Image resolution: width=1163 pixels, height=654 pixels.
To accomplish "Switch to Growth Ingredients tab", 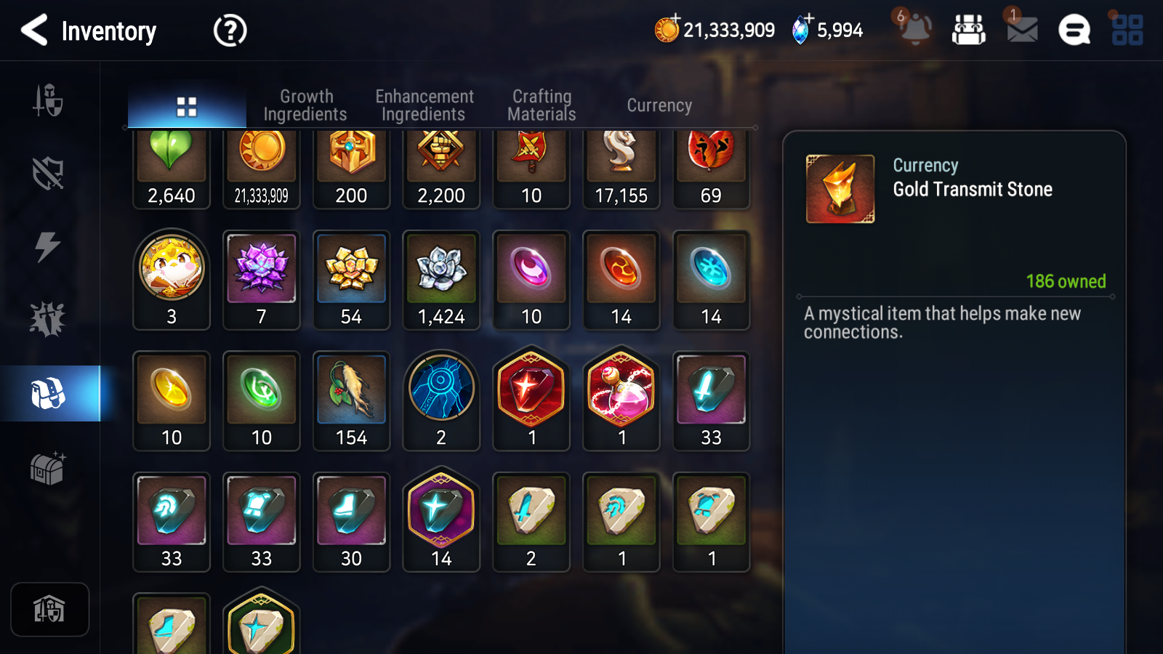I will click(x=305, y=105).
